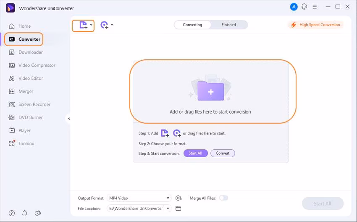The width and height of the screenshot is (357, 222).
Task: Open Video Editor from the sidebar
Action: tap(26, 78)
